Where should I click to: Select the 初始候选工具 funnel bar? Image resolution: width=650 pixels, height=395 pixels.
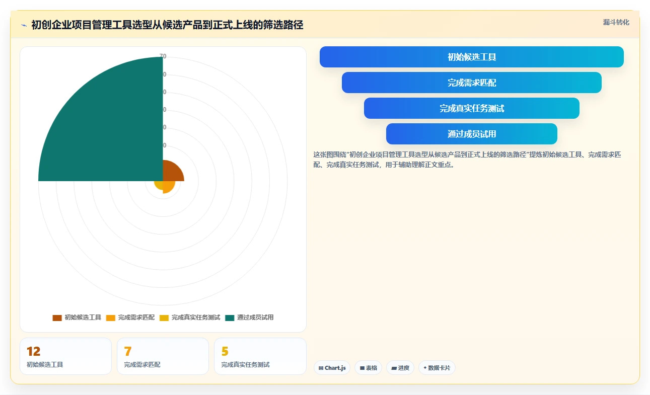point(472,57)
